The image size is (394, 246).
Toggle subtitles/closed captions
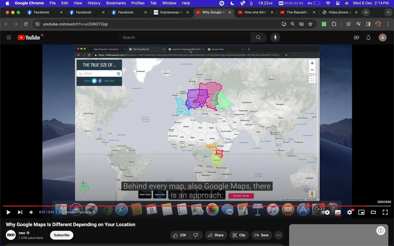(338, 212)
